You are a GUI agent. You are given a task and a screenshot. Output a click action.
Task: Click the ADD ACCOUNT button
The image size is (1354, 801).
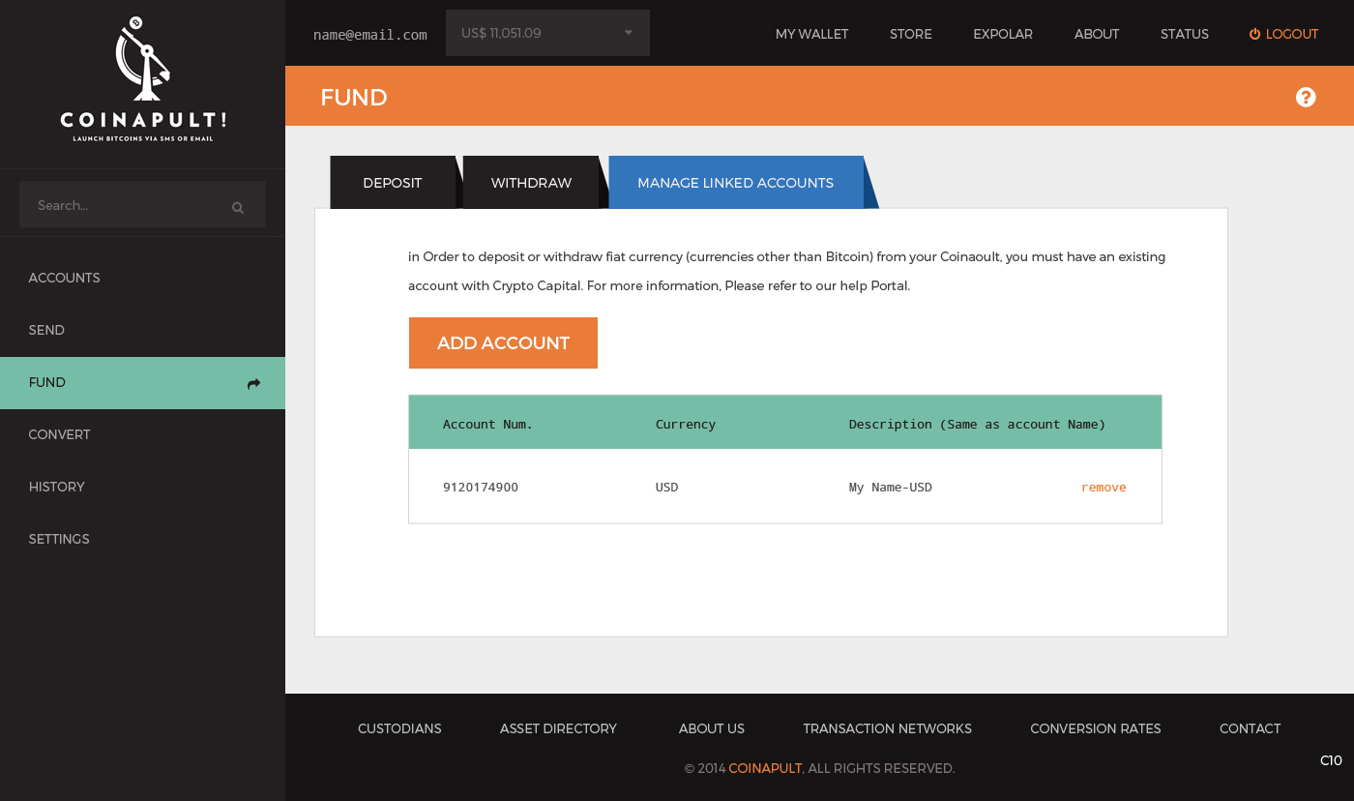pos(503,342)
